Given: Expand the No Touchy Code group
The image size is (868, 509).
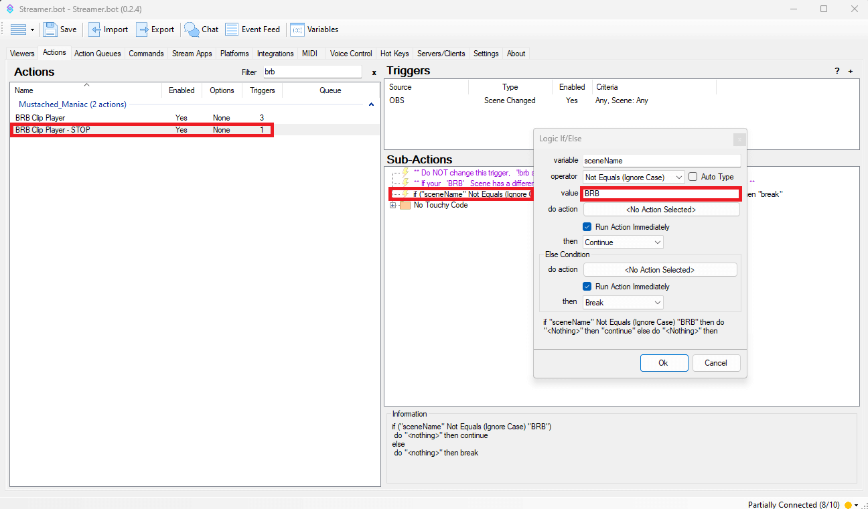Looking at the screenshot, I should click(x=393, y=205).
